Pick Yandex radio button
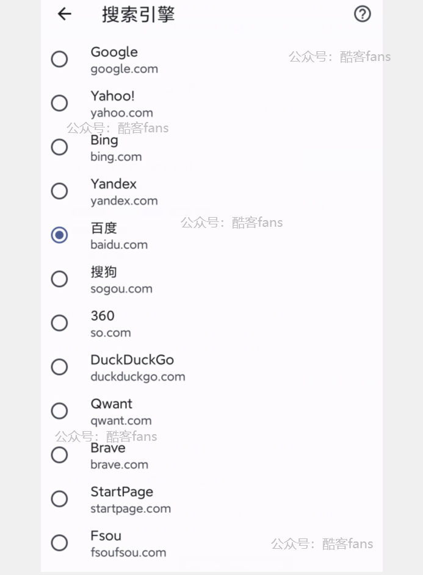 (x=59, y=191)
